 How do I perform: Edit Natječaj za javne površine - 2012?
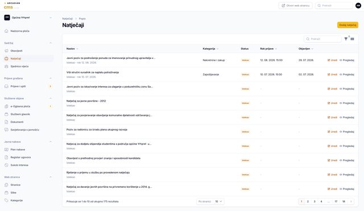[x=332, y=103]
